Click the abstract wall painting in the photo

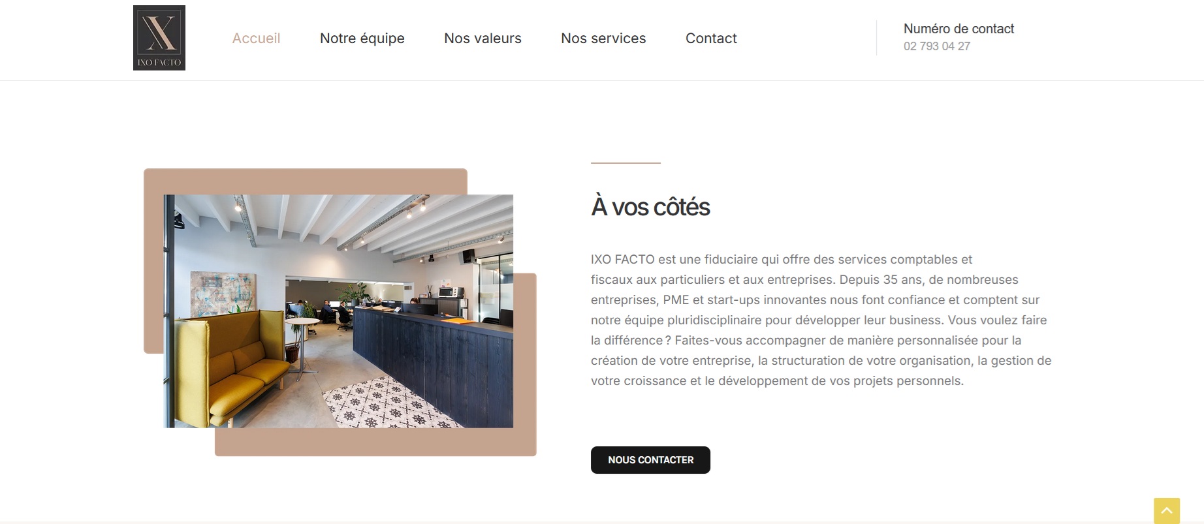(x=221, y=295)
